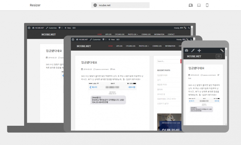This screenshot has height=145, width=241.
Task: Click NCUBE.NET logo in tablet preview
Action: coord(84,46)
